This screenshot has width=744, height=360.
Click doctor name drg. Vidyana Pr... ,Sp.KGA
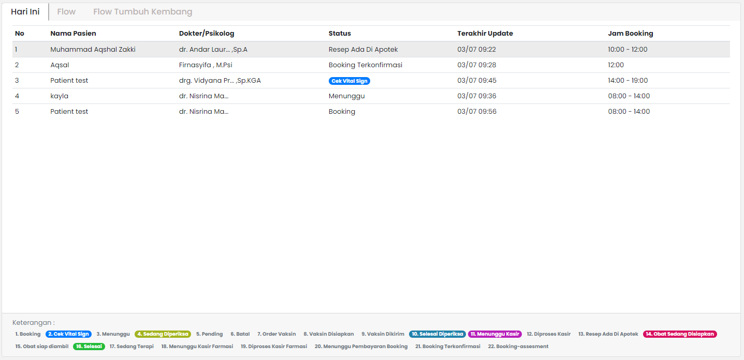point(220,80)
